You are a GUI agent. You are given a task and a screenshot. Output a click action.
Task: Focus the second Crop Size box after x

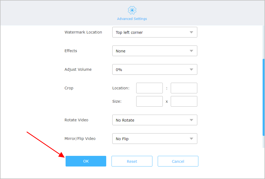coord(184,101)
